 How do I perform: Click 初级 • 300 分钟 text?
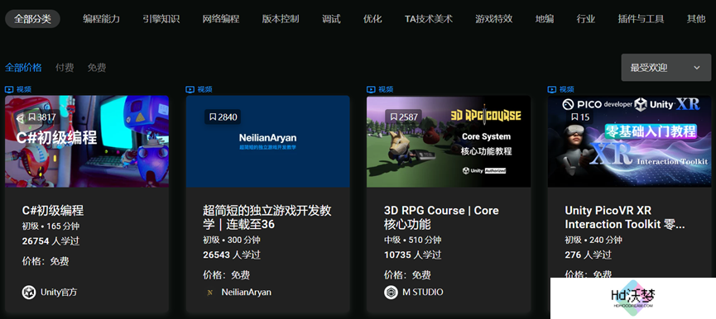coord(232,240)
